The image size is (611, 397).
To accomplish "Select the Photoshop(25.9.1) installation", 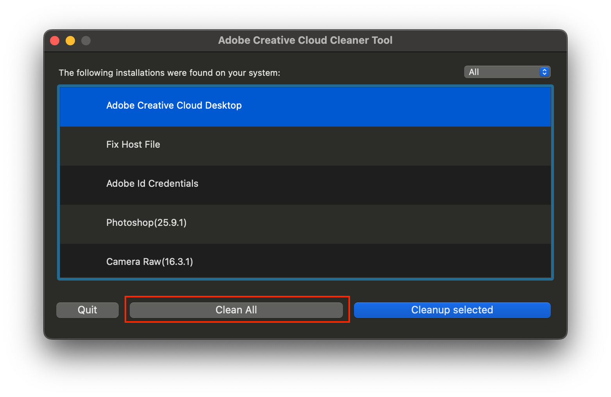I will click(x=146, y=222).
